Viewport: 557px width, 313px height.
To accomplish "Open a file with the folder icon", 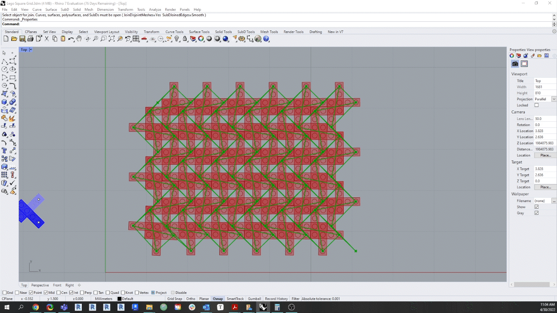I will click(x=14, y=39).
